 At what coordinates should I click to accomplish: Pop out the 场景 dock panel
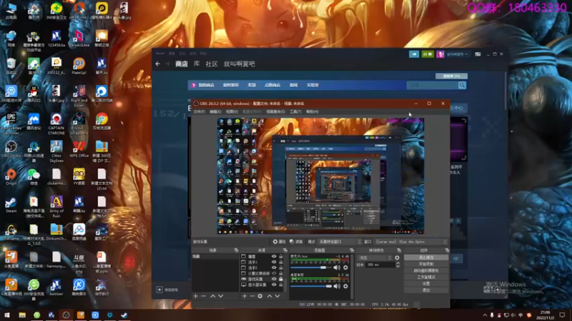click(236, 250)
